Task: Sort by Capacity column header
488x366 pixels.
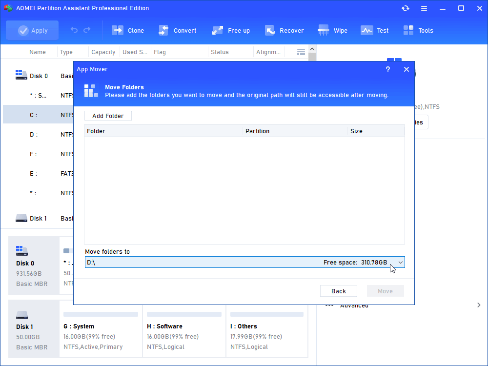Action: pyautogui.click(x=103, y=52)
